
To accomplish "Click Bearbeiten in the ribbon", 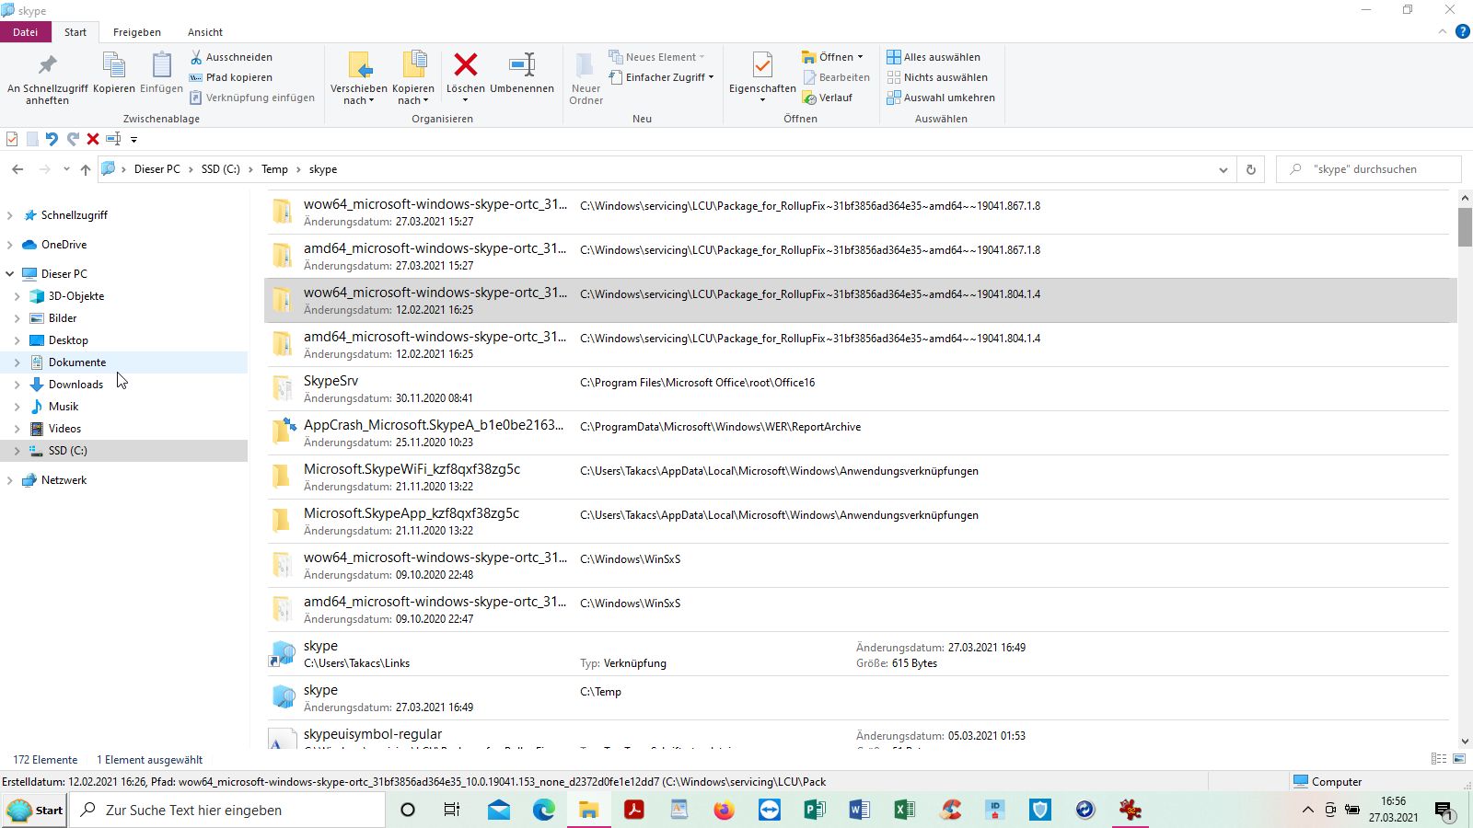I will [836, 77].
